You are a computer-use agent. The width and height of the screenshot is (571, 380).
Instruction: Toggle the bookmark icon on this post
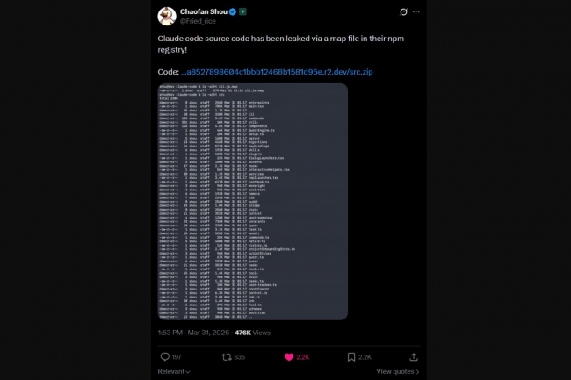(351, 357)
